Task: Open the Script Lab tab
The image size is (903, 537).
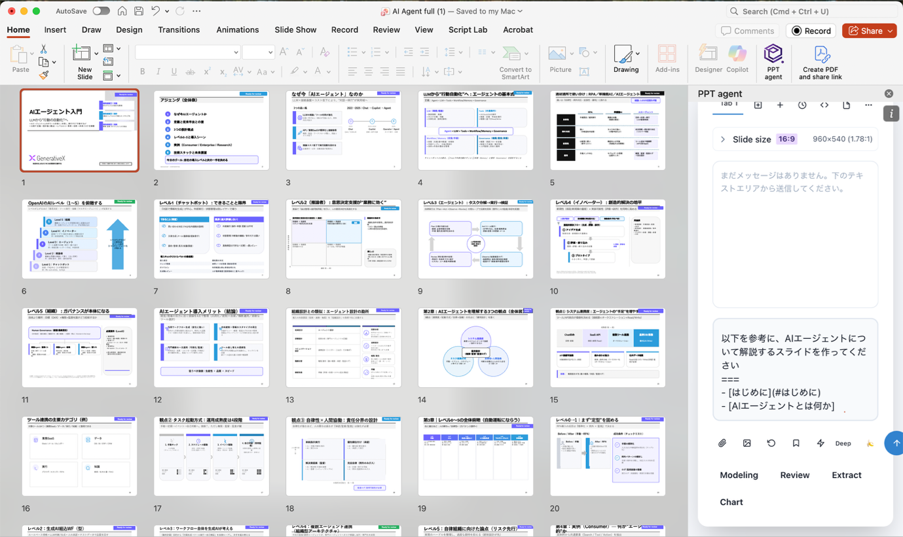Action: (468, 29)
